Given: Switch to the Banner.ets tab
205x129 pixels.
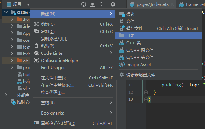Looking at the screenshot, I should coord(192,4).
